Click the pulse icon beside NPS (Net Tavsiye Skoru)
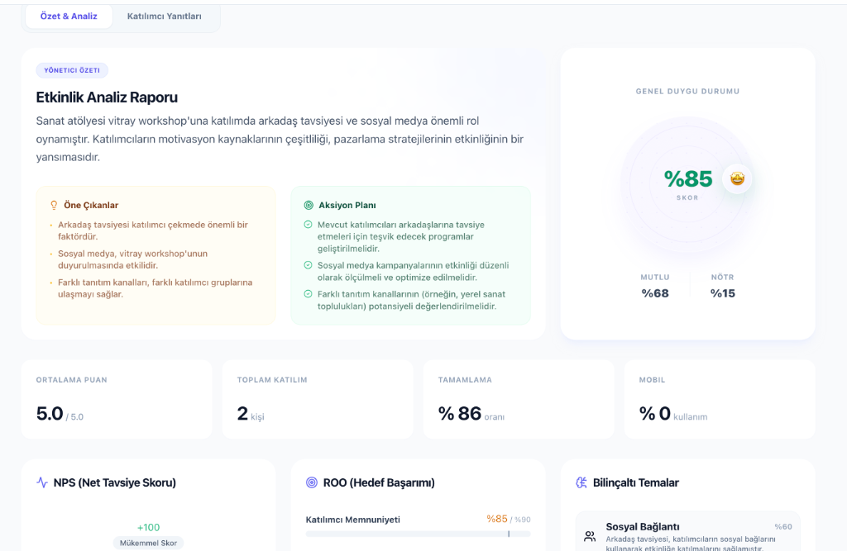Image resolution: width=847 pixels, height=551 pixels. tap(40, 482)
